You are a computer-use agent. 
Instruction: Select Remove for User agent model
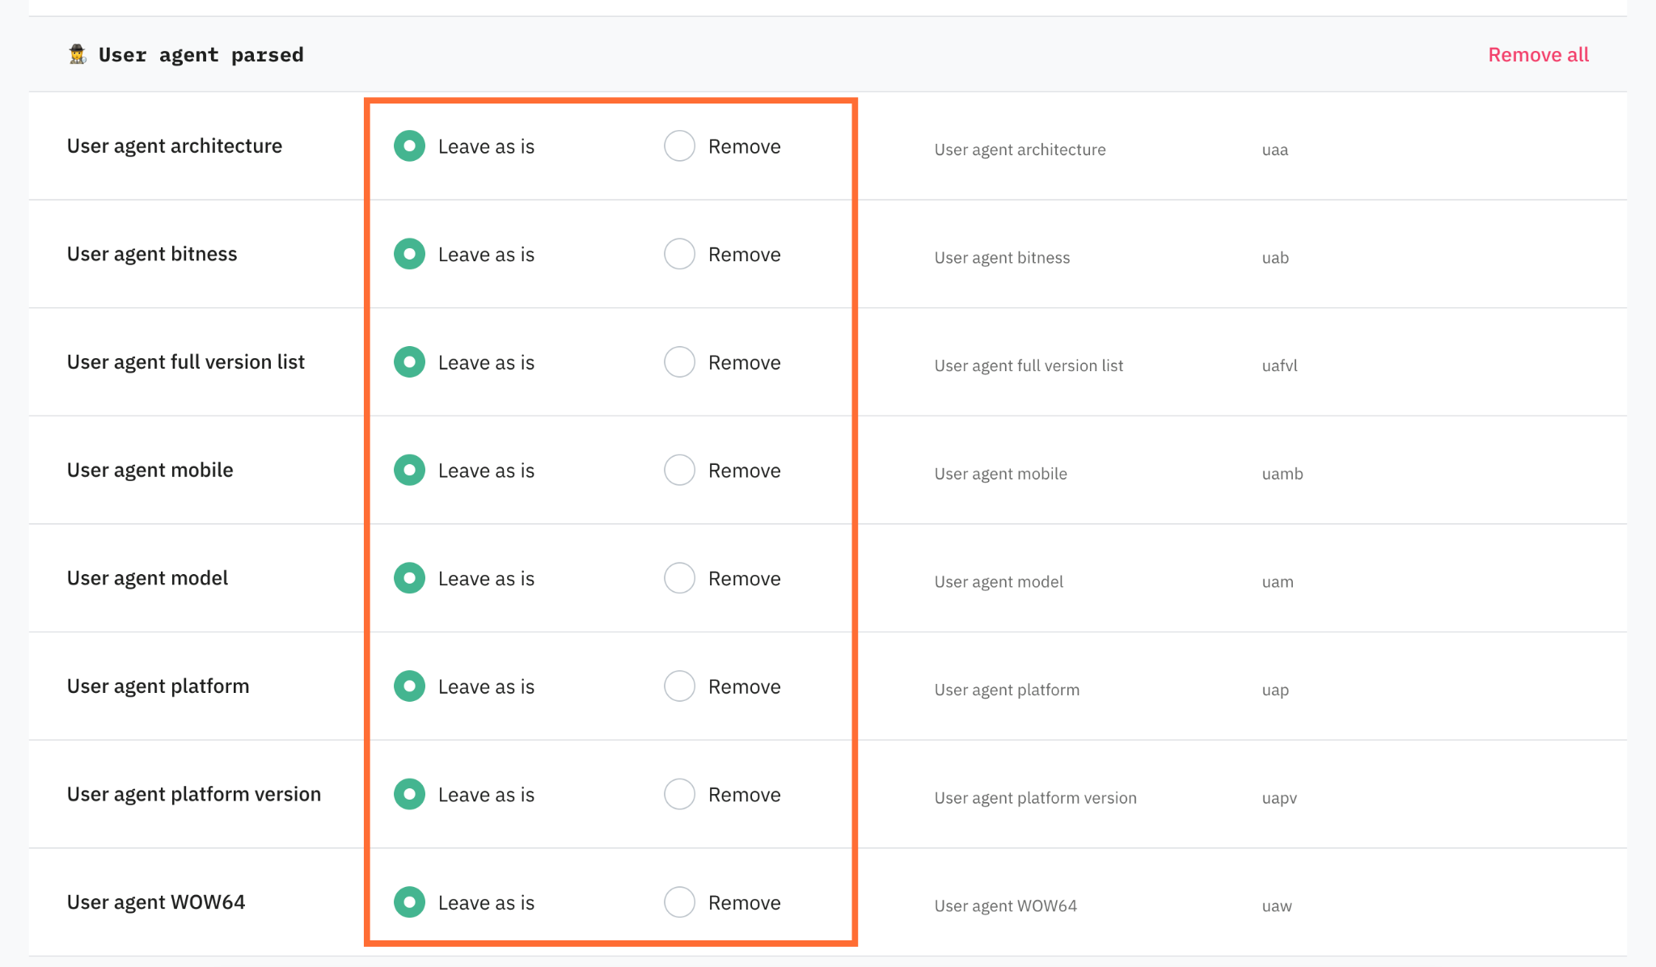(679, 578)
